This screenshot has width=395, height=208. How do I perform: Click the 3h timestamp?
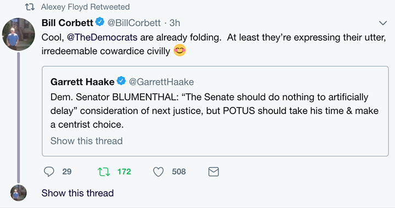click(174, 23)
